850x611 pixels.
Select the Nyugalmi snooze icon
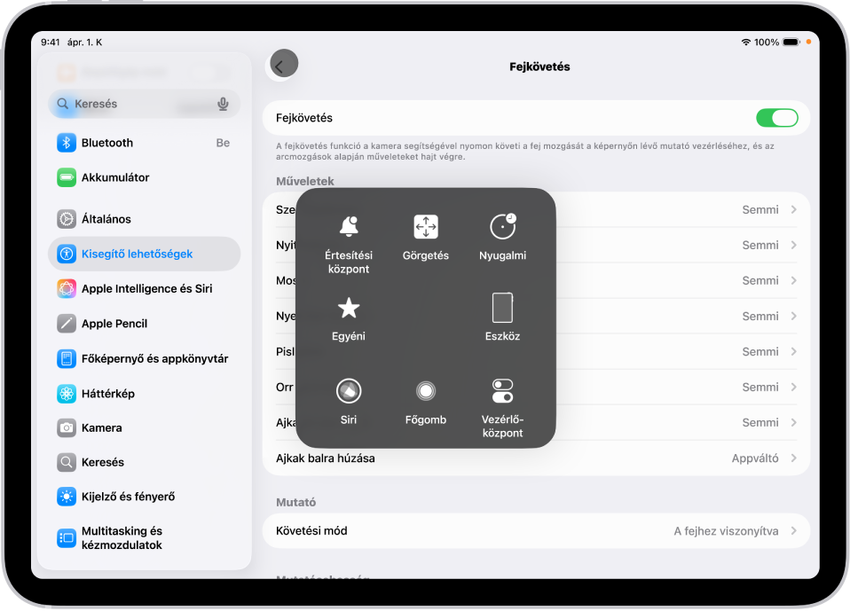pos(502,226)
